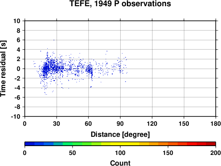Click the plot title TEFE, 1949 P observations

tap(120, 4)
